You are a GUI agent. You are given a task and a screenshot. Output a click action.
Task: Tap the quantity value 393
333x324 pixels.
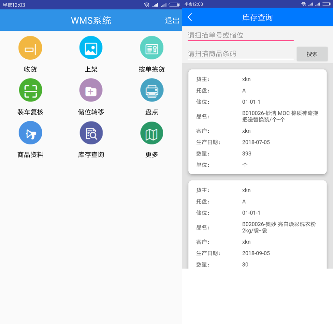247,154
